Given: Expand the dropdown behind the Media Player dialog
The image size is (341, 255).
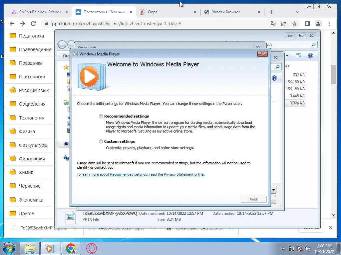Looking at the screenshot, I should (273, 190).
